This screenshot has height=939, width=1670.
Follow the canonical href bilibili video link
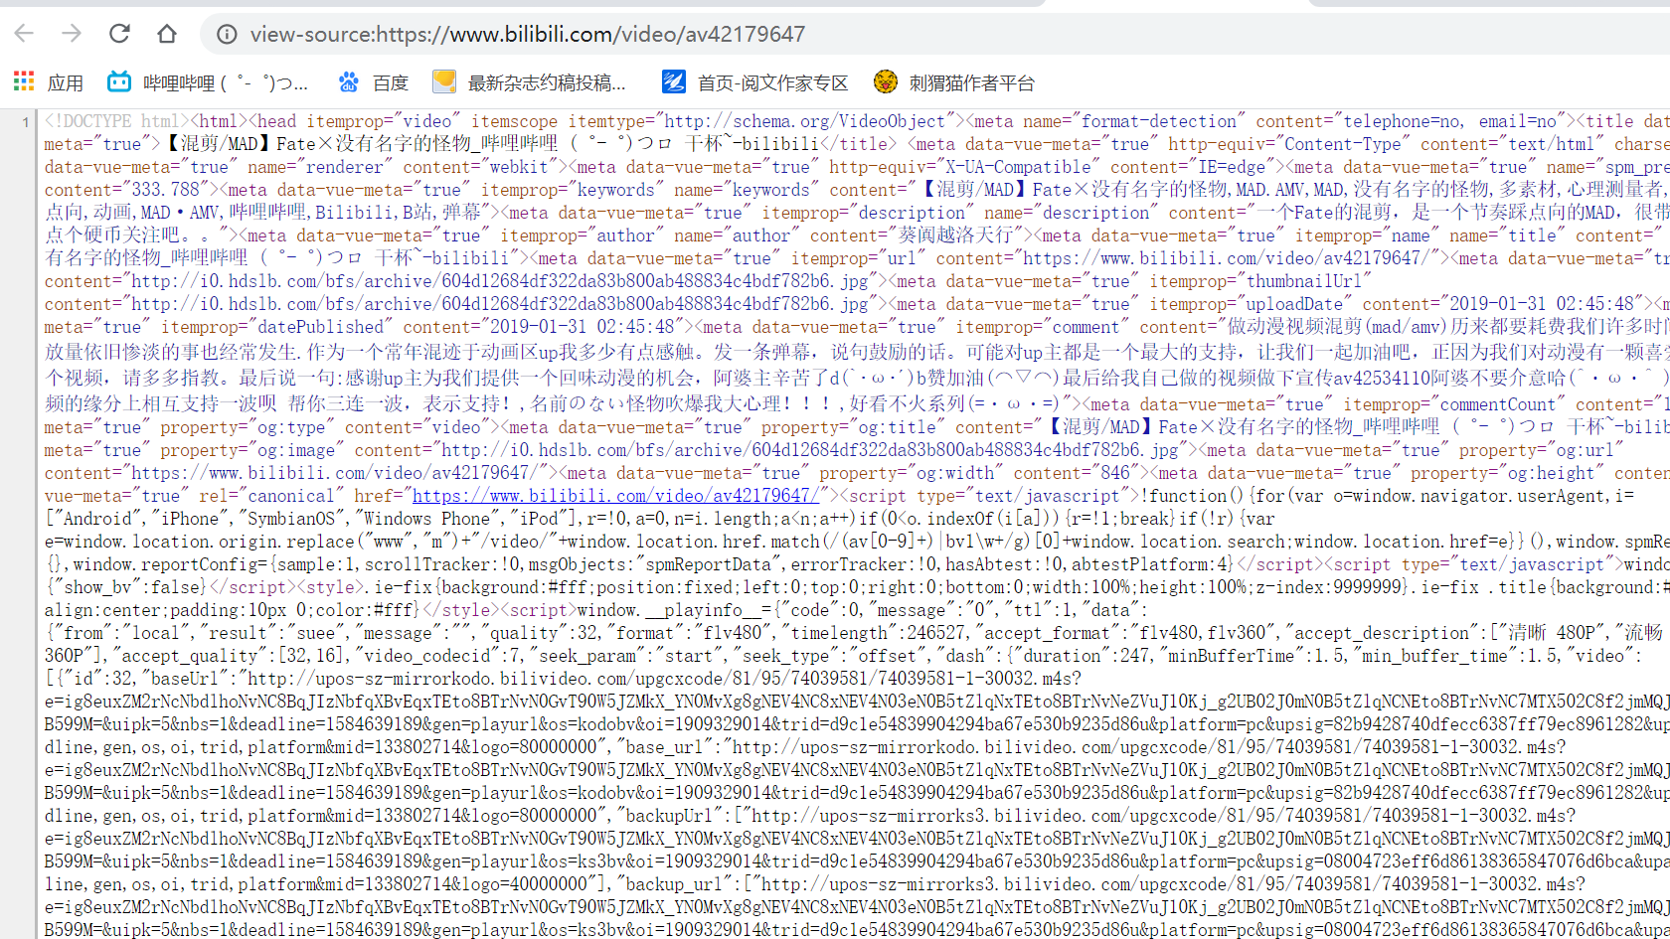(x=616, y=496)
